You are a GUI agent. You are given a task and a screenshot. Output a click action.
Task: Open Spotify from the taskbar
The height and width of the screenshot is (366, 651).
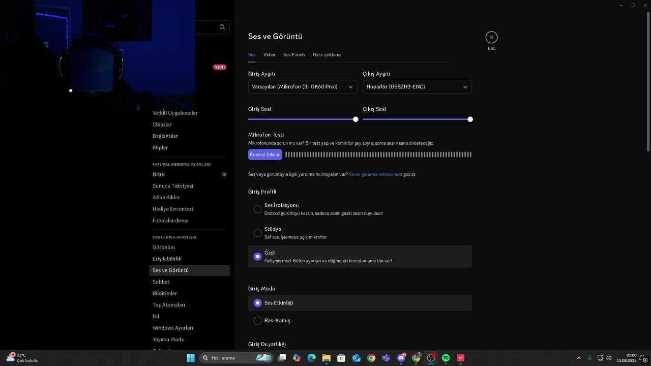pyautogui.click(x=446, y=358)
